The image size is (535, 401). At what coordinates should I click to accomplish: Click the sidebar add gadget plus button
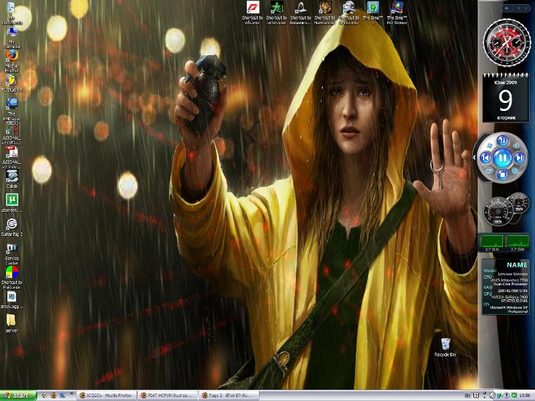pos(506,7)
